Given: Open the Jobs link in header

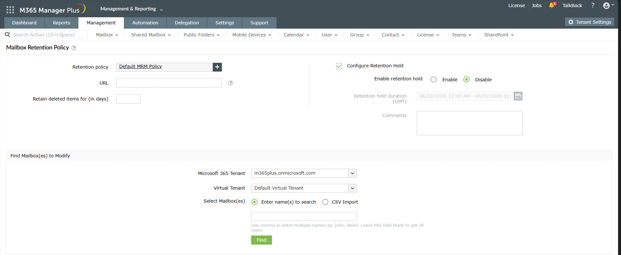Looking at the screenshot, I should (537, 6).
